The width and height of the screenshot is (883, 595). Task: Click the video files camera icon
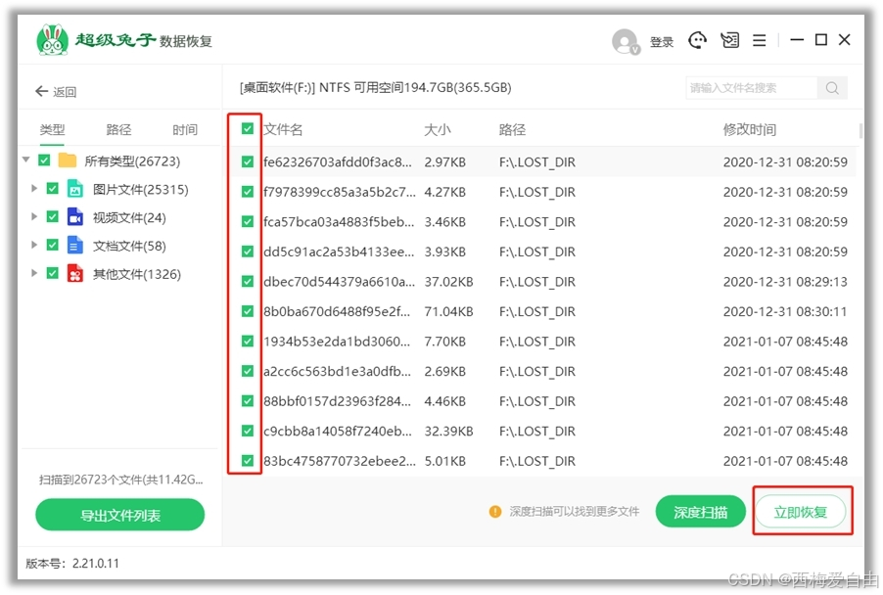75,216
